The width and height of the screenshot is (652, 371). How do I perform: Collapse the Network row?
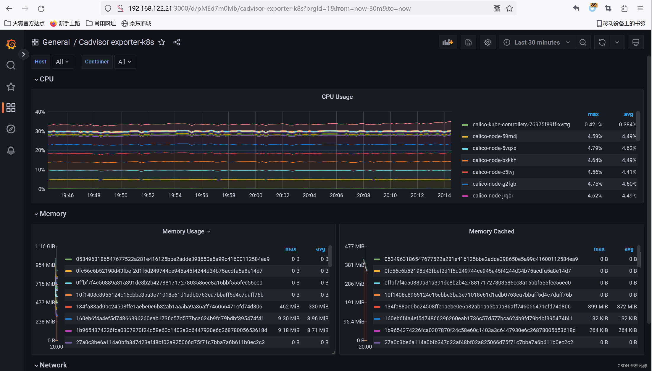[51, 365]
